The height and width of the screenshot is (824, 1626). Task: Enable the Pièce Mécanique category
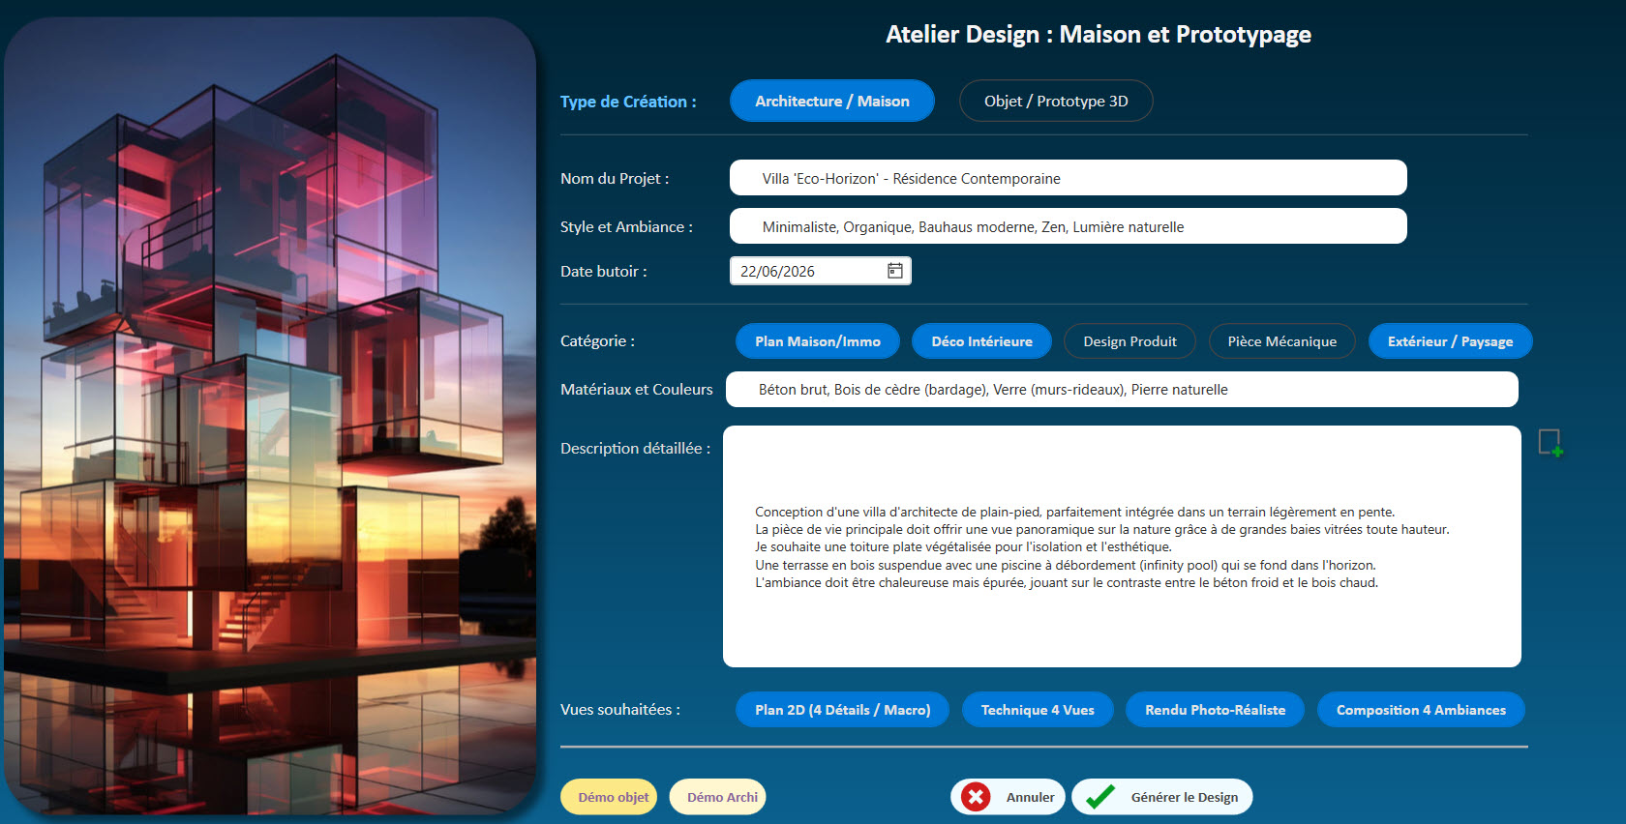[1281, 341]
